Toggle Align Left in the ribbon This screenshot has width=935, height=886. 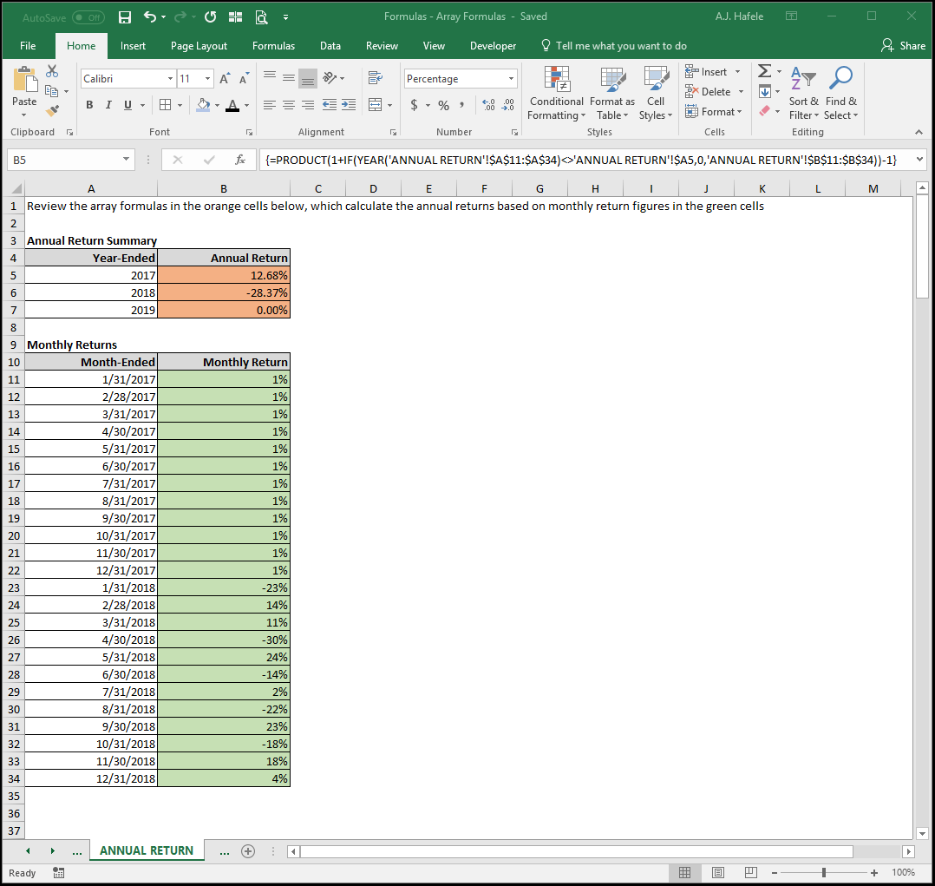point(270,105)
